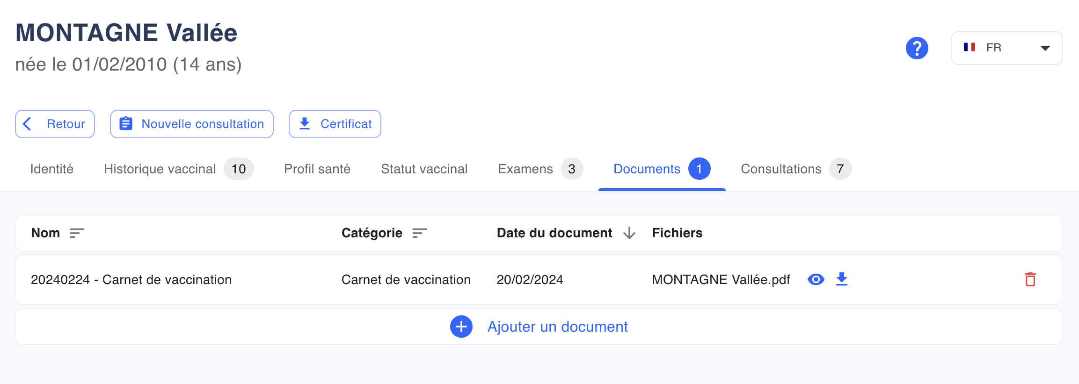Download the MONTAGNE Vallée.pdf file
1079x384 pixels.
(x=841, y=279)
